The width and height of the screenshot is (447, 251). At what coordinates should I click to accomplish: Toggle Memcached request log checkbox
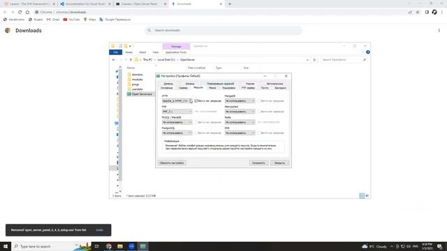tap(259, 112)
